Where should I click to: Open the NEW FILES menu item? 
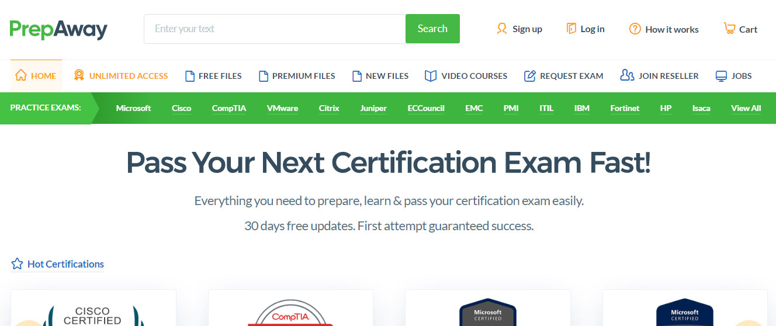click(380, 75)
